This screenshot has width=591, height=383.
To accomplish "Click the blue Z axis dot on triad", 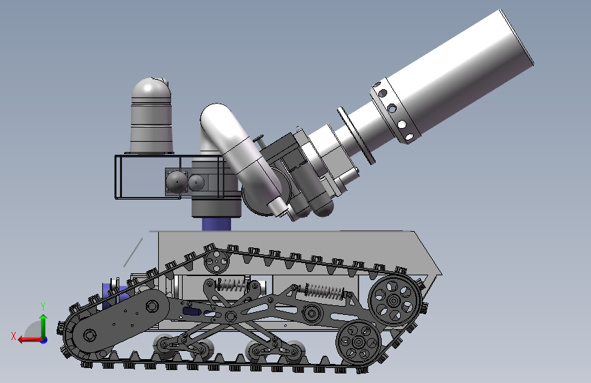I will click(x=44, y=340).
